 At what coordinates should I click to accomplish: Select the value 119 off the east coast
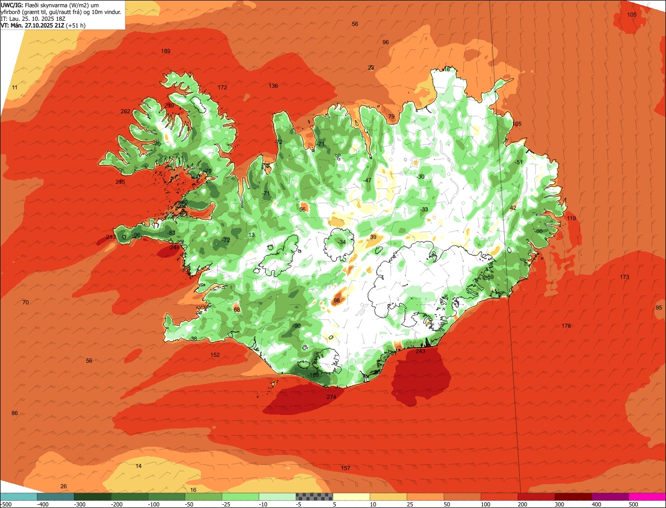point(571,218)
